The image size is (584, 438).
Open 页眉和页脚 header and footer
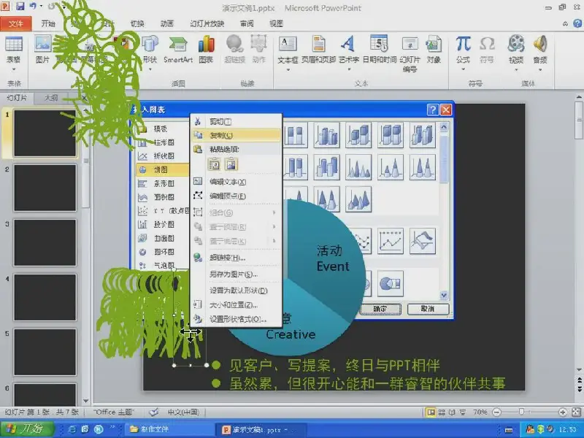[x=318, y=49]
